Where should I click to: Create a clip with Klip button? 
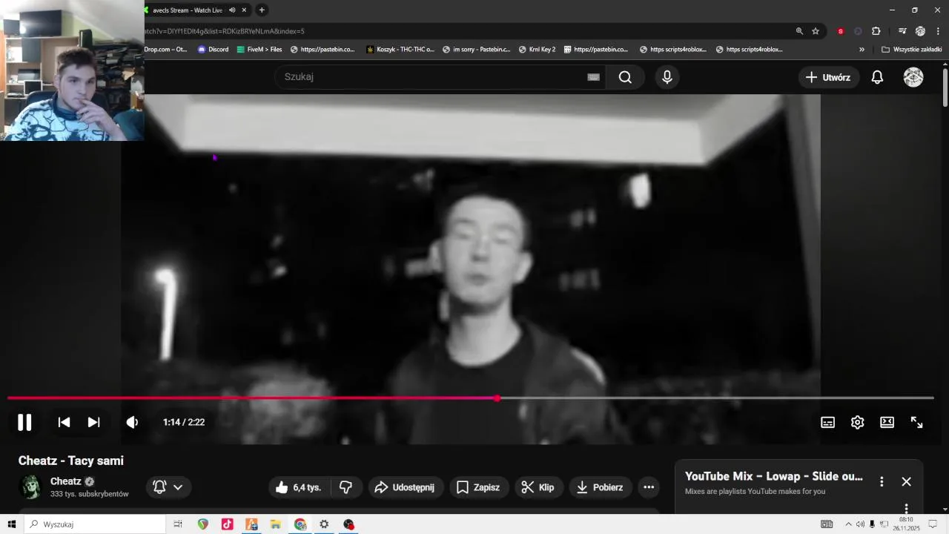point(539,487)
